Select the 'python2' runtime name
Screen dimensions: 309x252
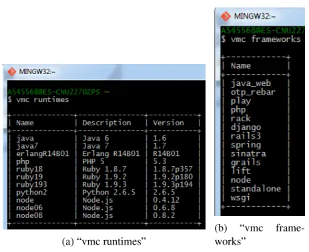coord(31,193)
